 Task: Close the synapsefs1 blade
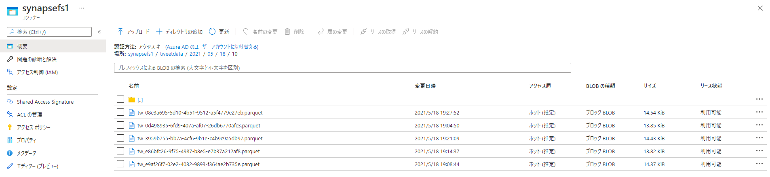[760, 8]
